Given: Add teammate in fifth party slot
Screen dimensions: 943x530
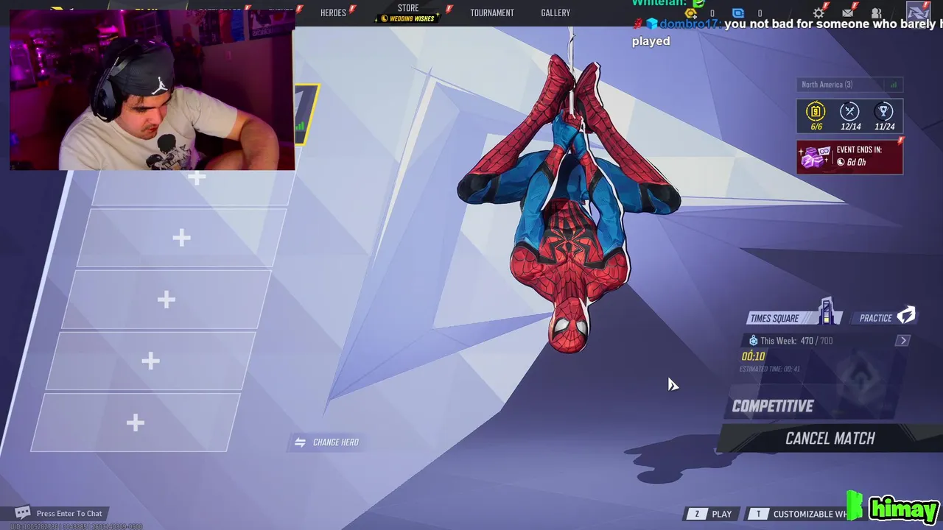Looking at the screenshot, I should click(x=135, y=423).
